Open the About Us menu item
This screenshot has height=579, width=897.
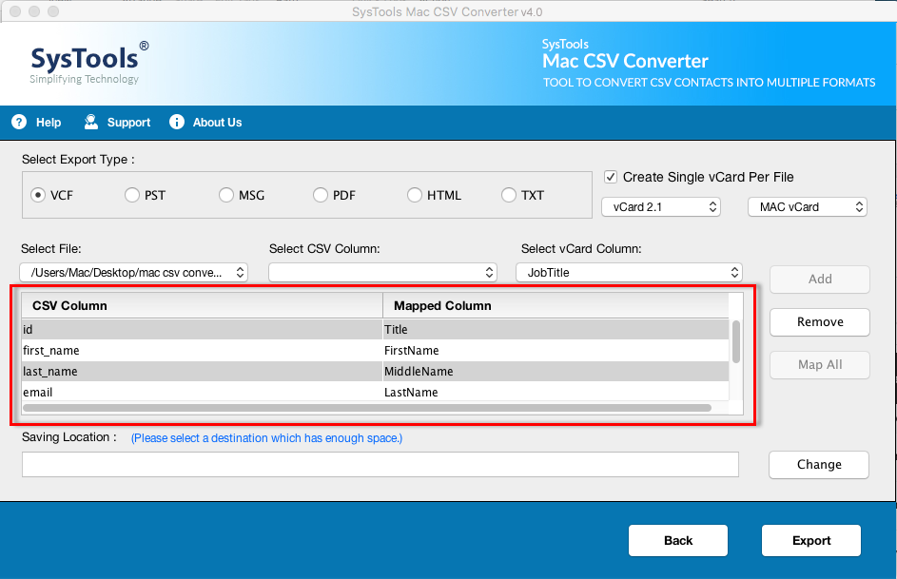click(x=217, y=123)
